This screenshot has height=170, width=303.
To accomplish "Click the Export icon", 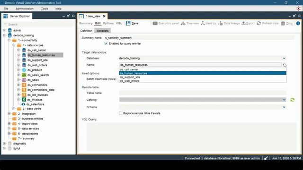I will [243, 23].
